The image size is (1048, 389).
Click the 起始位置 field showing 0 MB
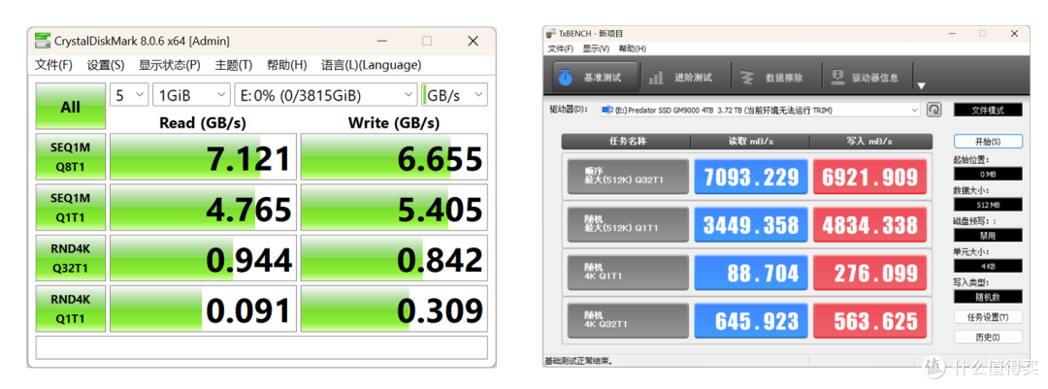coord(988,174)
